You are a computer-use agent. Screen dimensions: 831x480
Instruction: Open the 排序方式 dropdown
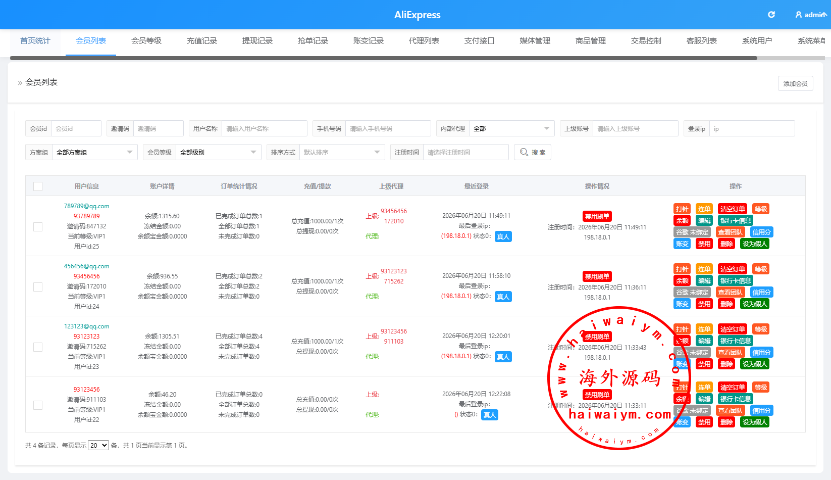tap(342, 152)
